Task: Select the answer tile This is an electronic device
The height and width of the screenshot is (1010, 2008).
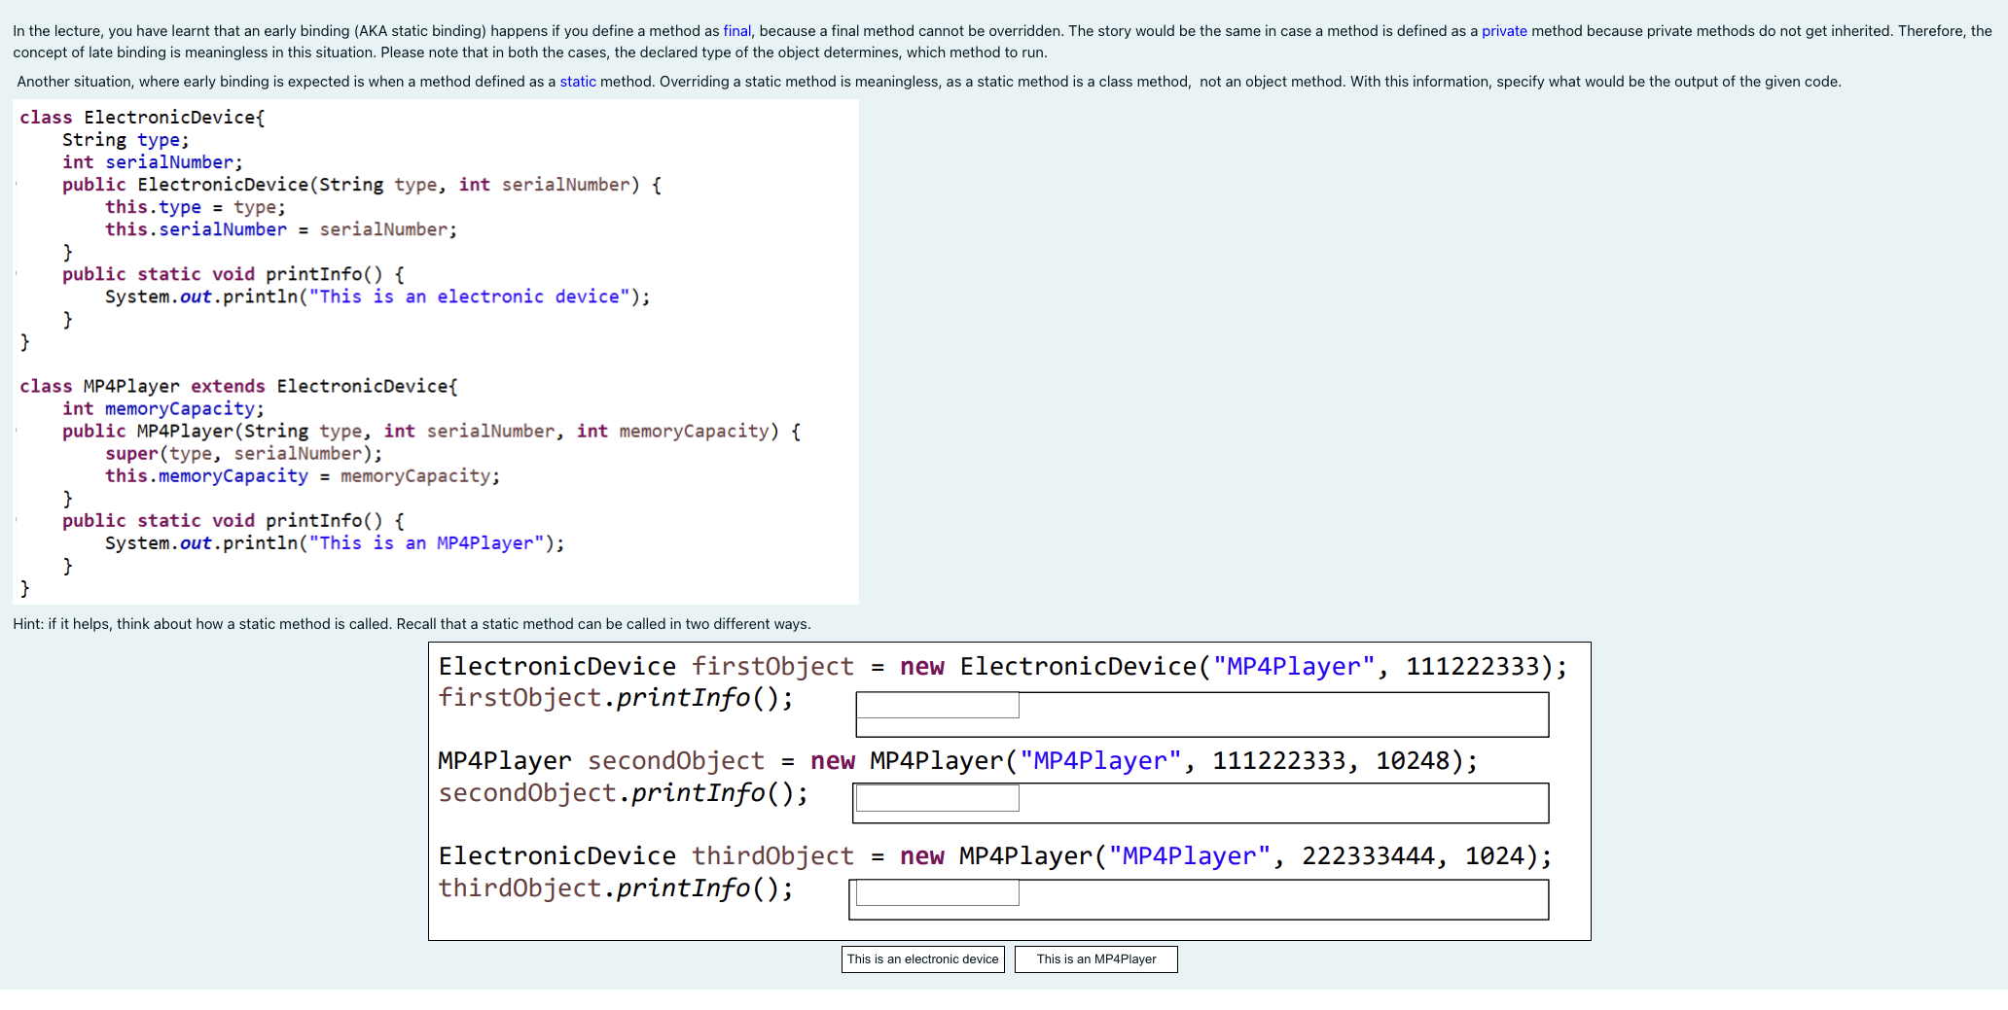Action: point(921,959)
